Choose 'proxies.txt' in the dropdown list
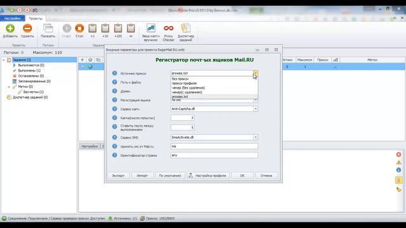The width and height of the screenshot is (406, 228). point(214,96)
